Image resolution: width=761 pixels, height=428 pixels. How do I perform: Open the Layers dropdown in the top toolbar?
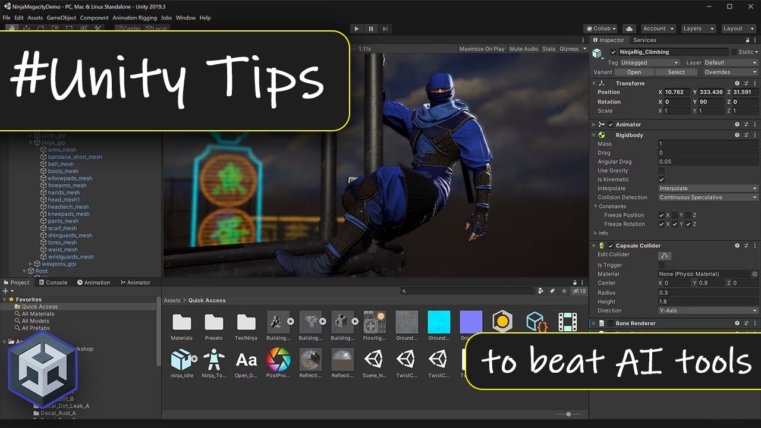click(697, 29)
